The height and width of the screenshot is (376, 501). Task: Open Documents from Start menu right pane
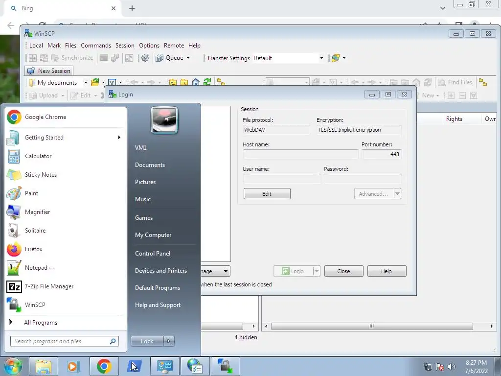click(150, 165)
